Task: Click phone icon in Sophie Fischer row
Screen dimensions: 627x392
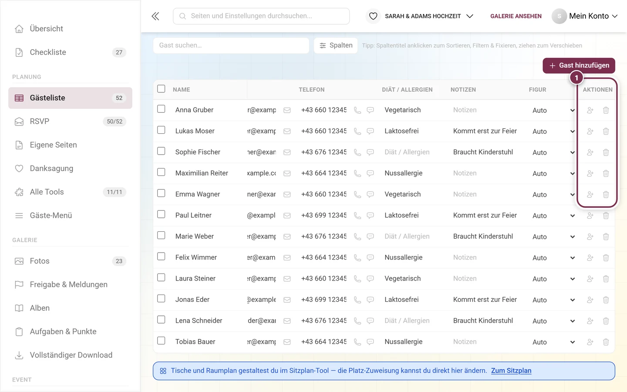Action: pos(357,152)
